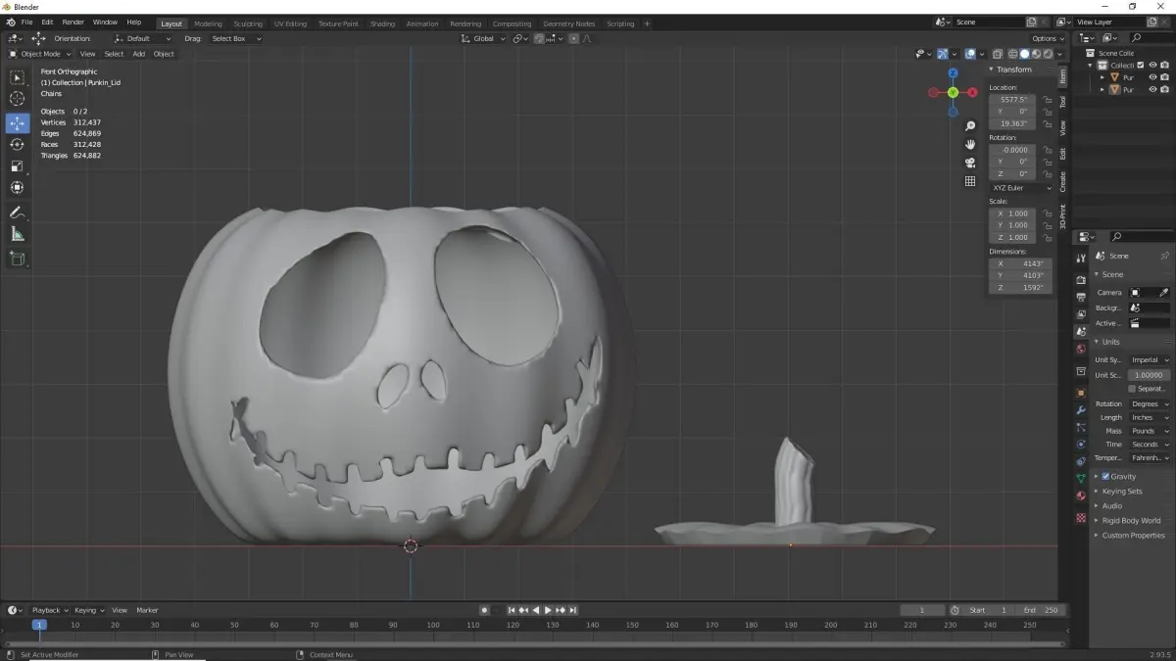Toggle viewport gizmos display
1176x661 pixels.
[x=942, y=54]
